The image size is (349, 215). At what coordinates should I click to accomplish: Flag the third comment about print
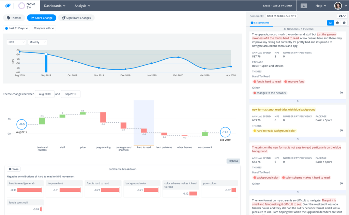click(342, 184)
